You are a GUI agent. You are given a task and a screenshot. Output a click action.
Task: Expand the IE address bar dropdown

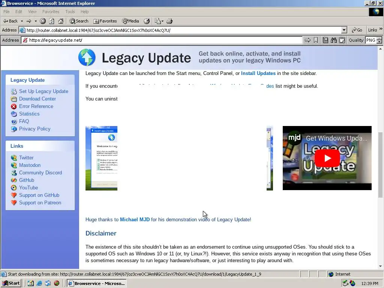344,30
